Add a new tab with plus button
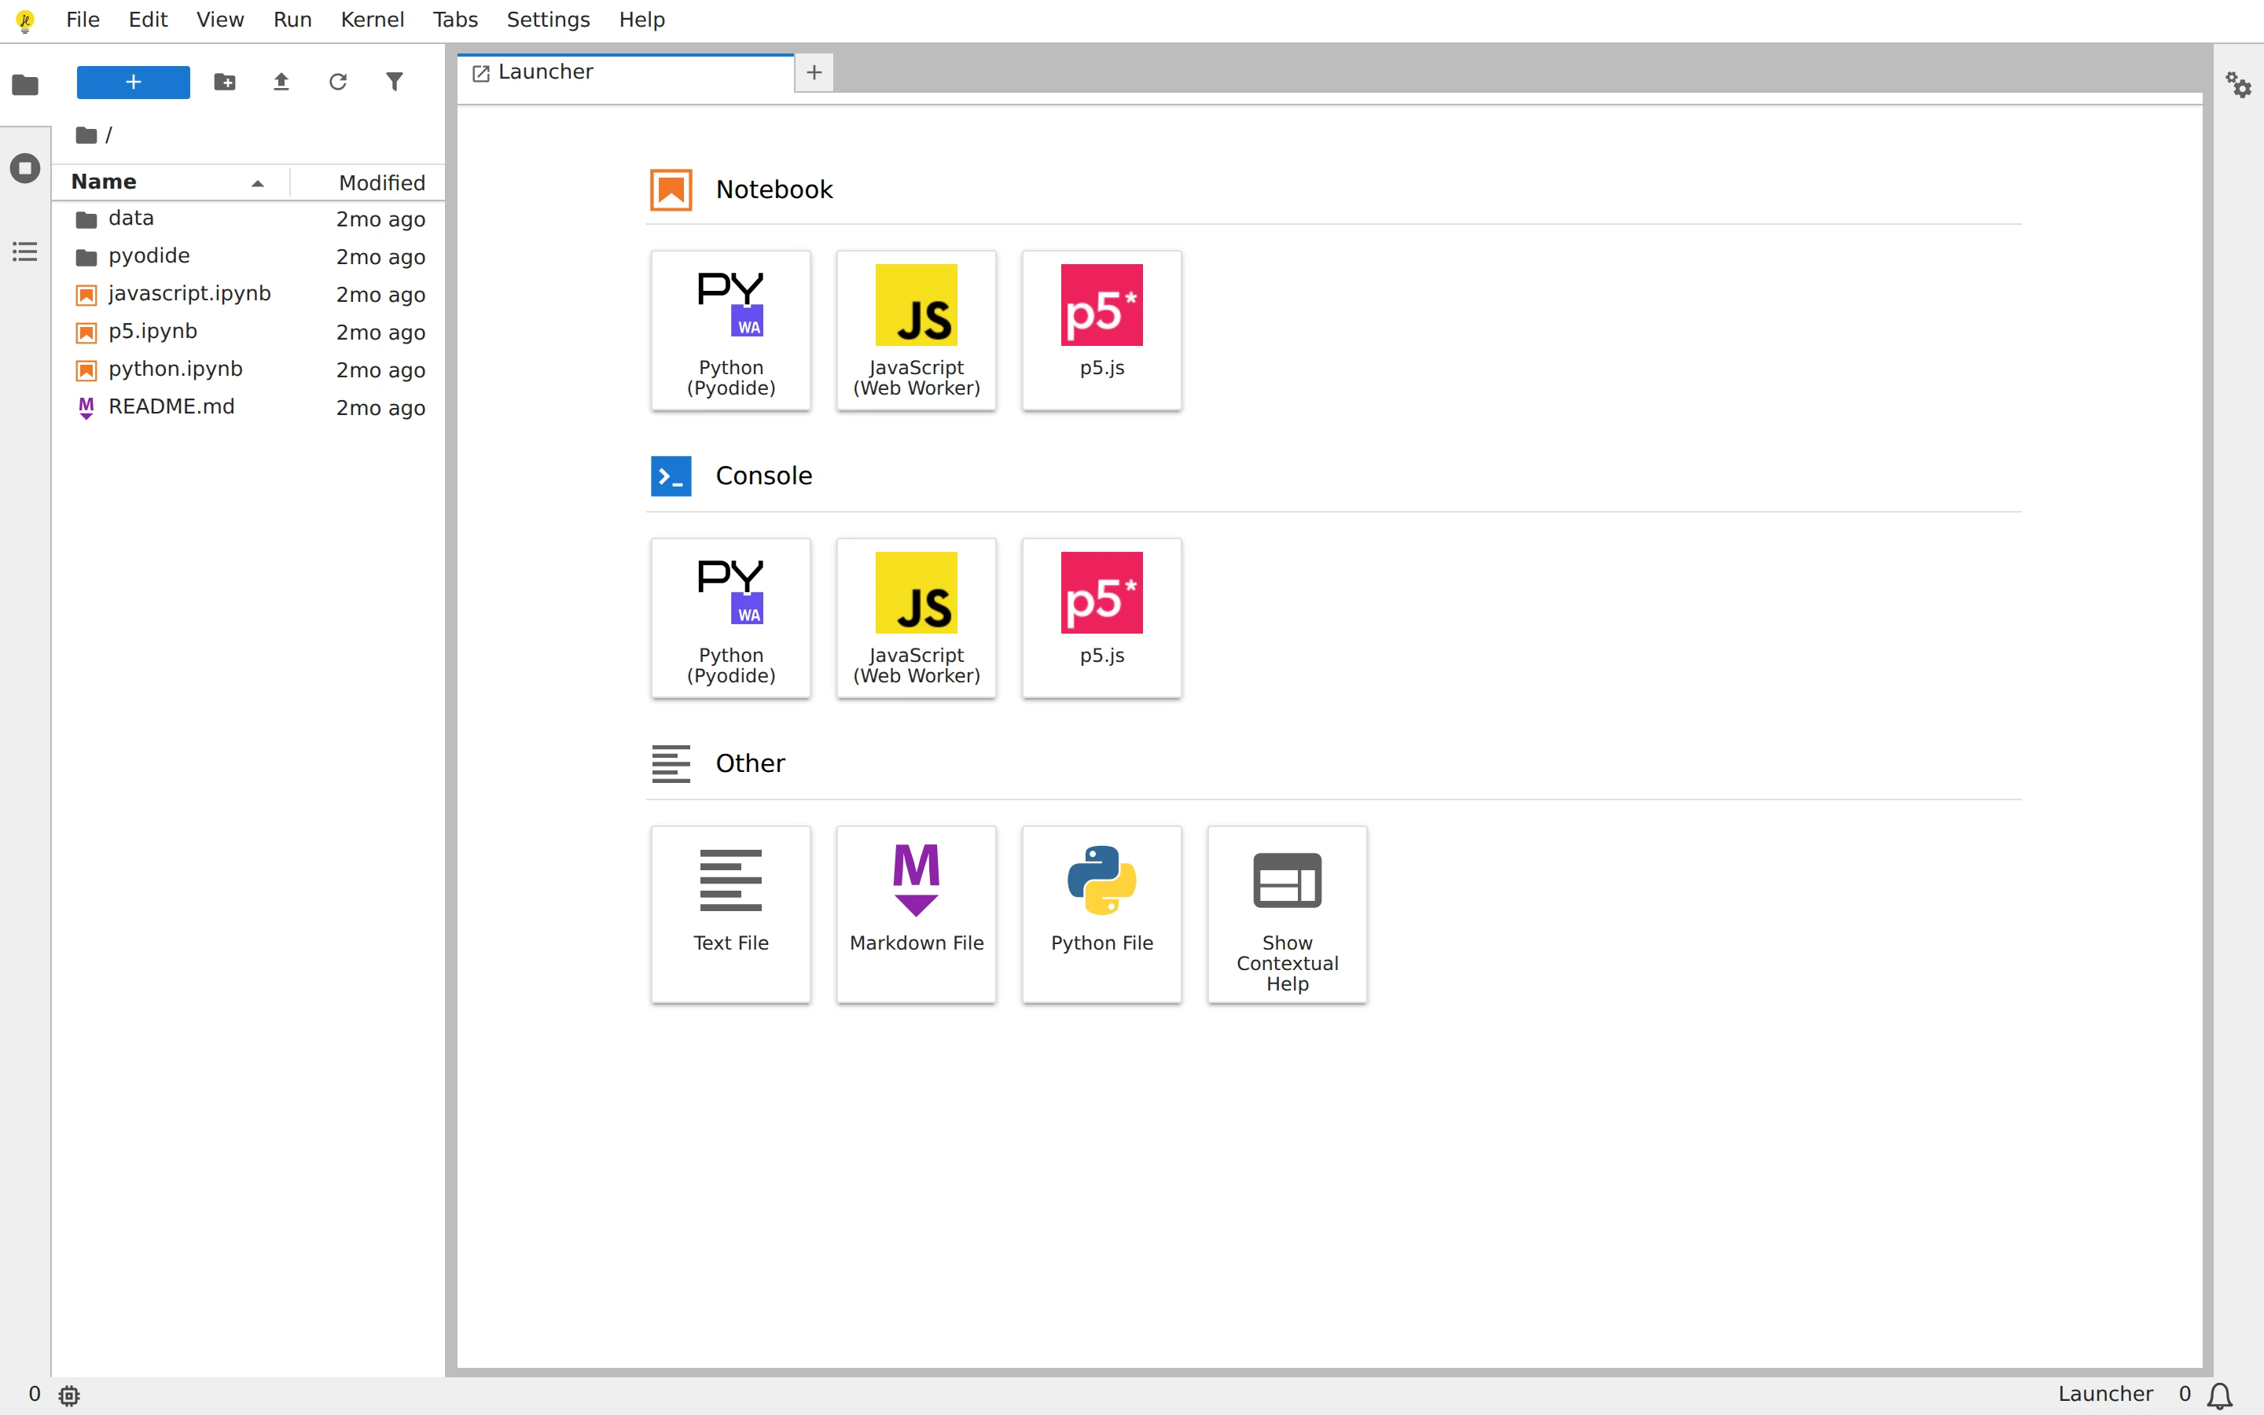2264x1415 pixels. click(814, 73)
